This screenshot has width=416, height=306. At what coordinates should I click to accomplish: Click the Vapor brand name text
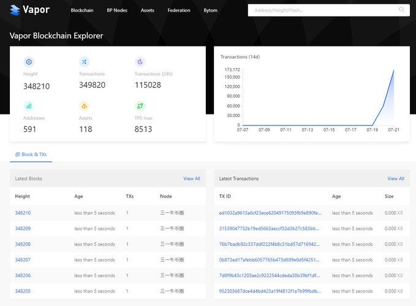tap(36, 10)
